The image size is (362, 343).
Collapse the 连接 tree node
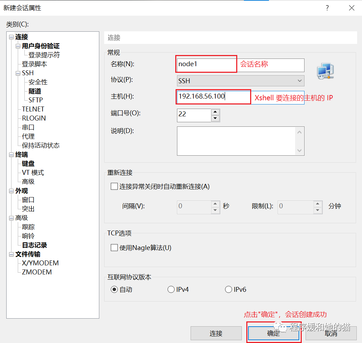point(11,37)
